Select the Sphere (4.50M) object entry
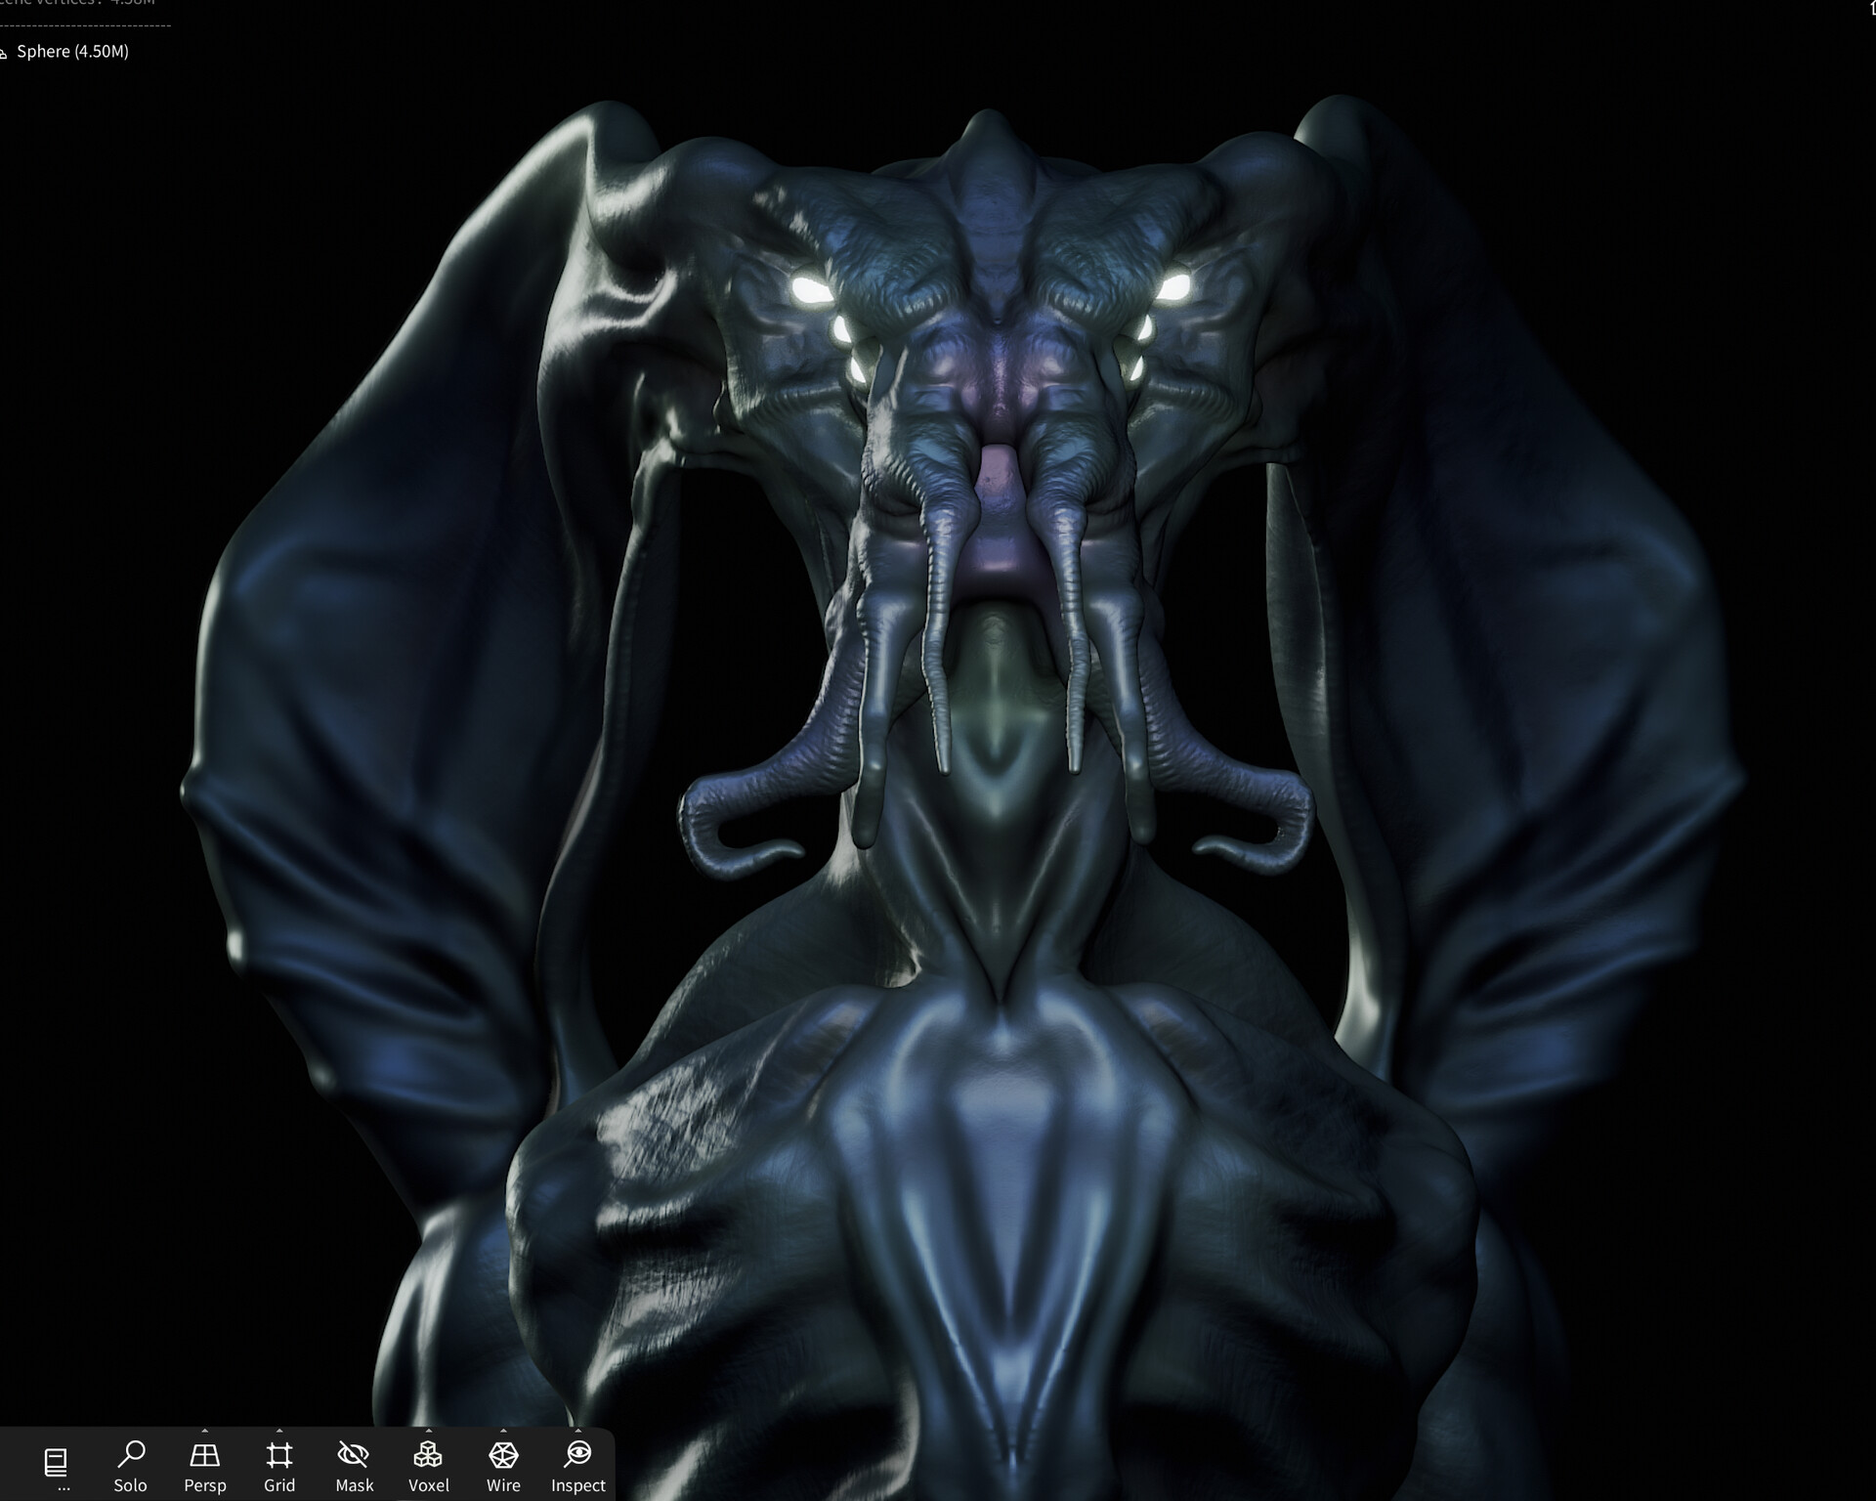The image size is (1876, 1501). (73, 52)
